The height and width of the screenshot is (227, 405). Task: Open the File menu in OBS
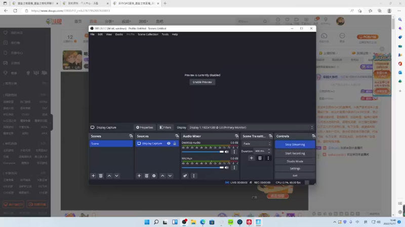pos(92,34)
